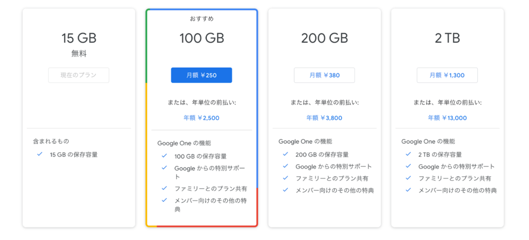Click checkmark next to 2 TB plan's Google からの特別サポート
Image resolution: width=529 pixels, height=240 pixels.
click(408, 166)
